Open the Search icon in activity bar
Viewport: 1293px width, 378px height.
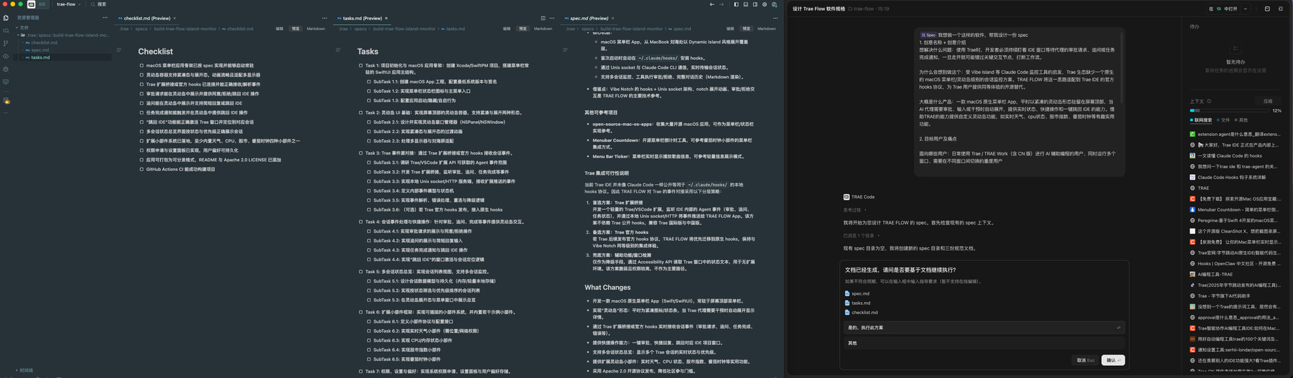pos(6,30)
